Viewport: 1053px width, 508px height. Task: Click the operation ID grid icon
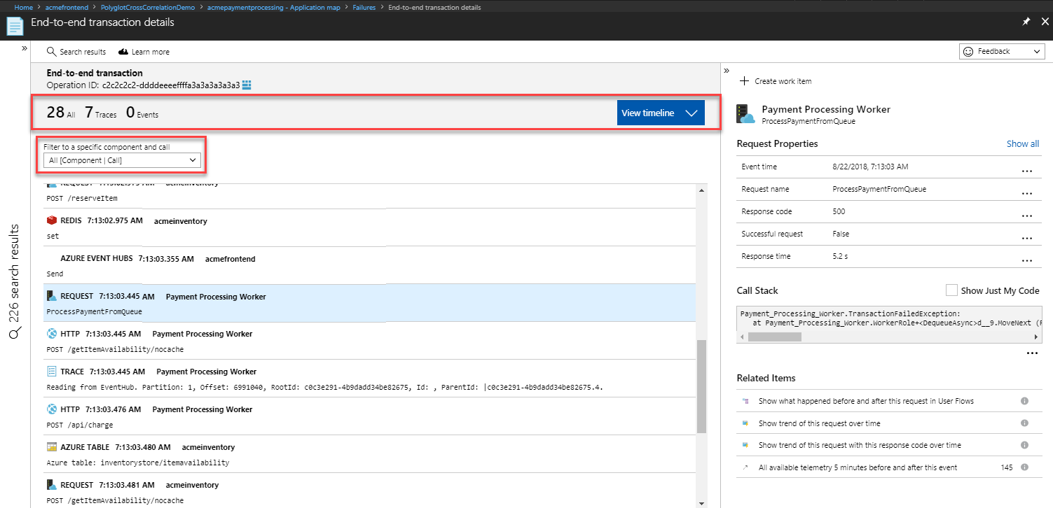point(247,85)
